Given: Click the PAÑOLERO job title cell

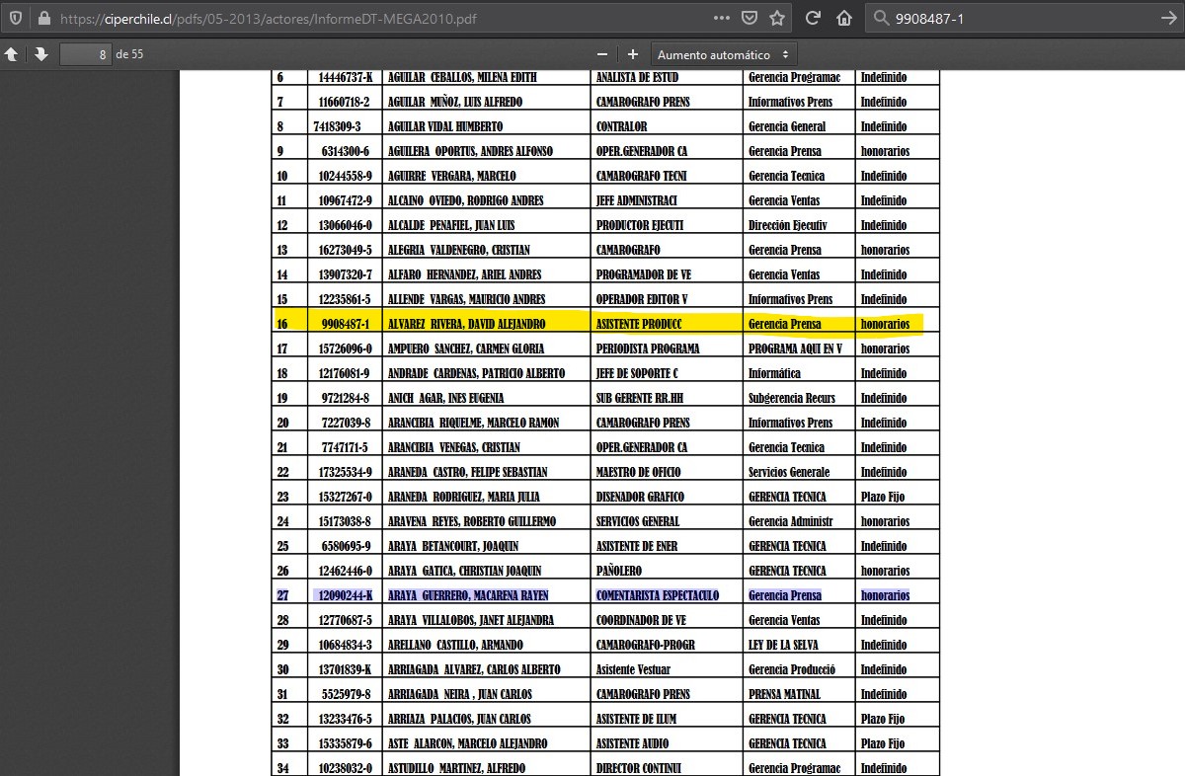Looking at the screenshot, I should [x=619, y=571].
